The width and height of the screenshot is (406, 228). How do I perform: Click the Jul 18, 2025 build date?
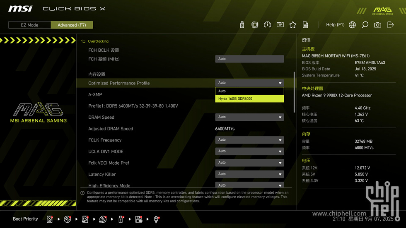point(365,69)
